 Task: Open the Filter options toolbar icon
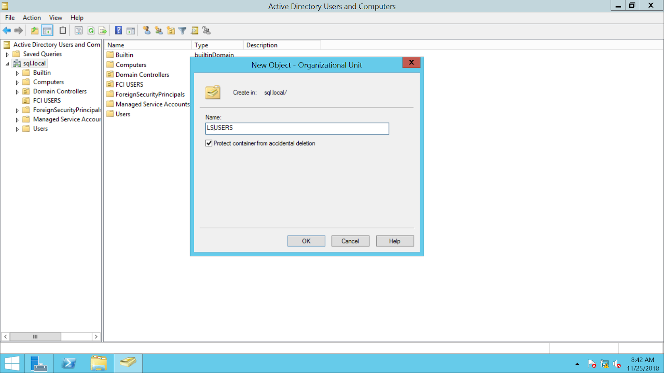click(x=182, y=30)
